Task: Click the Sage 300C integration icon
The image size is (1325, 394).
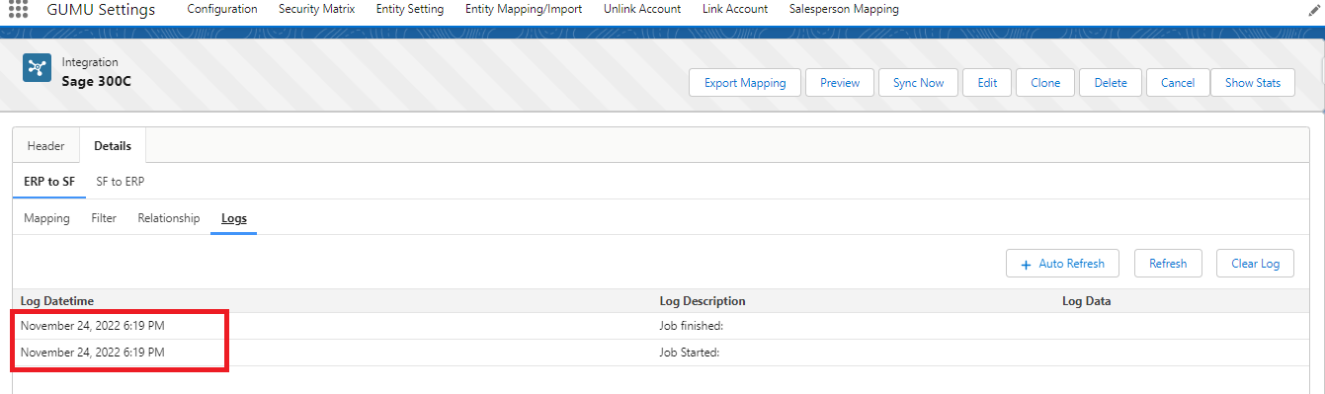Action: (x=38, y=68)
